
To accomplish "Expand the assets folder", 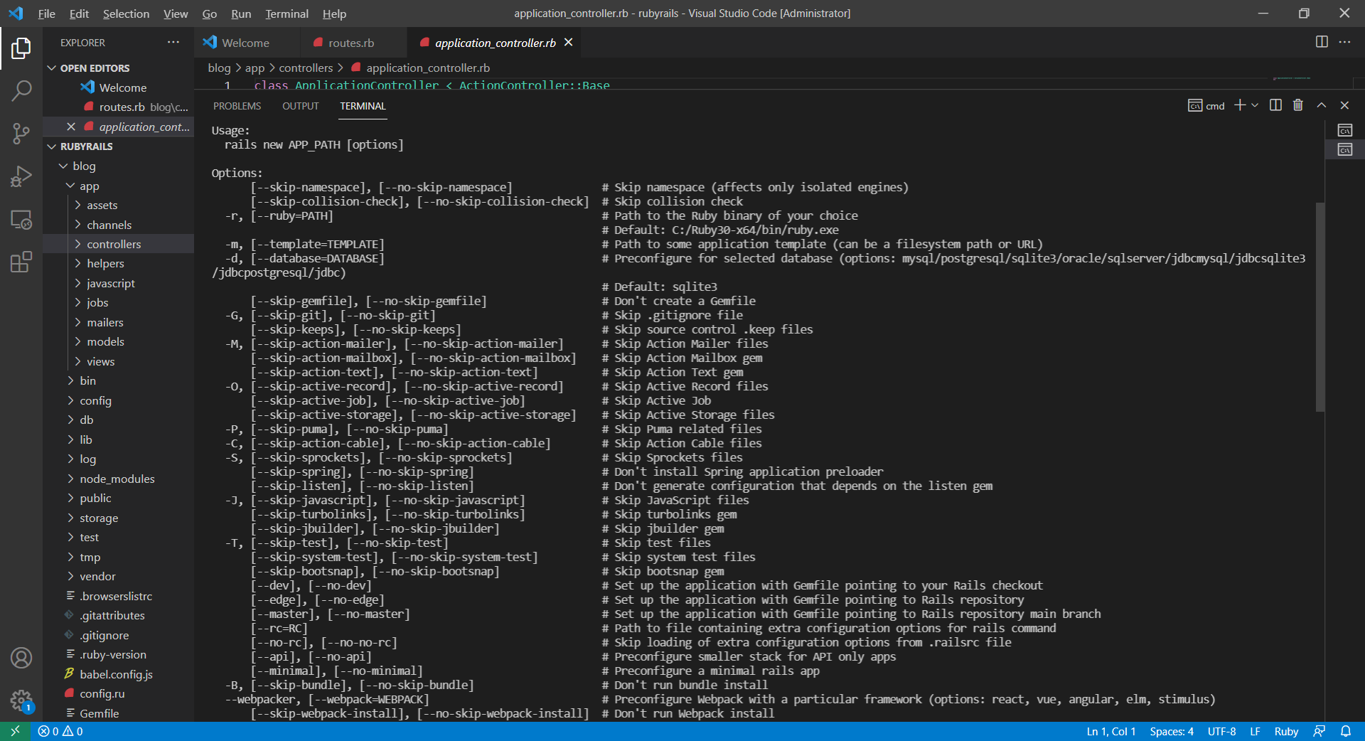I will [x=118, y=205].
